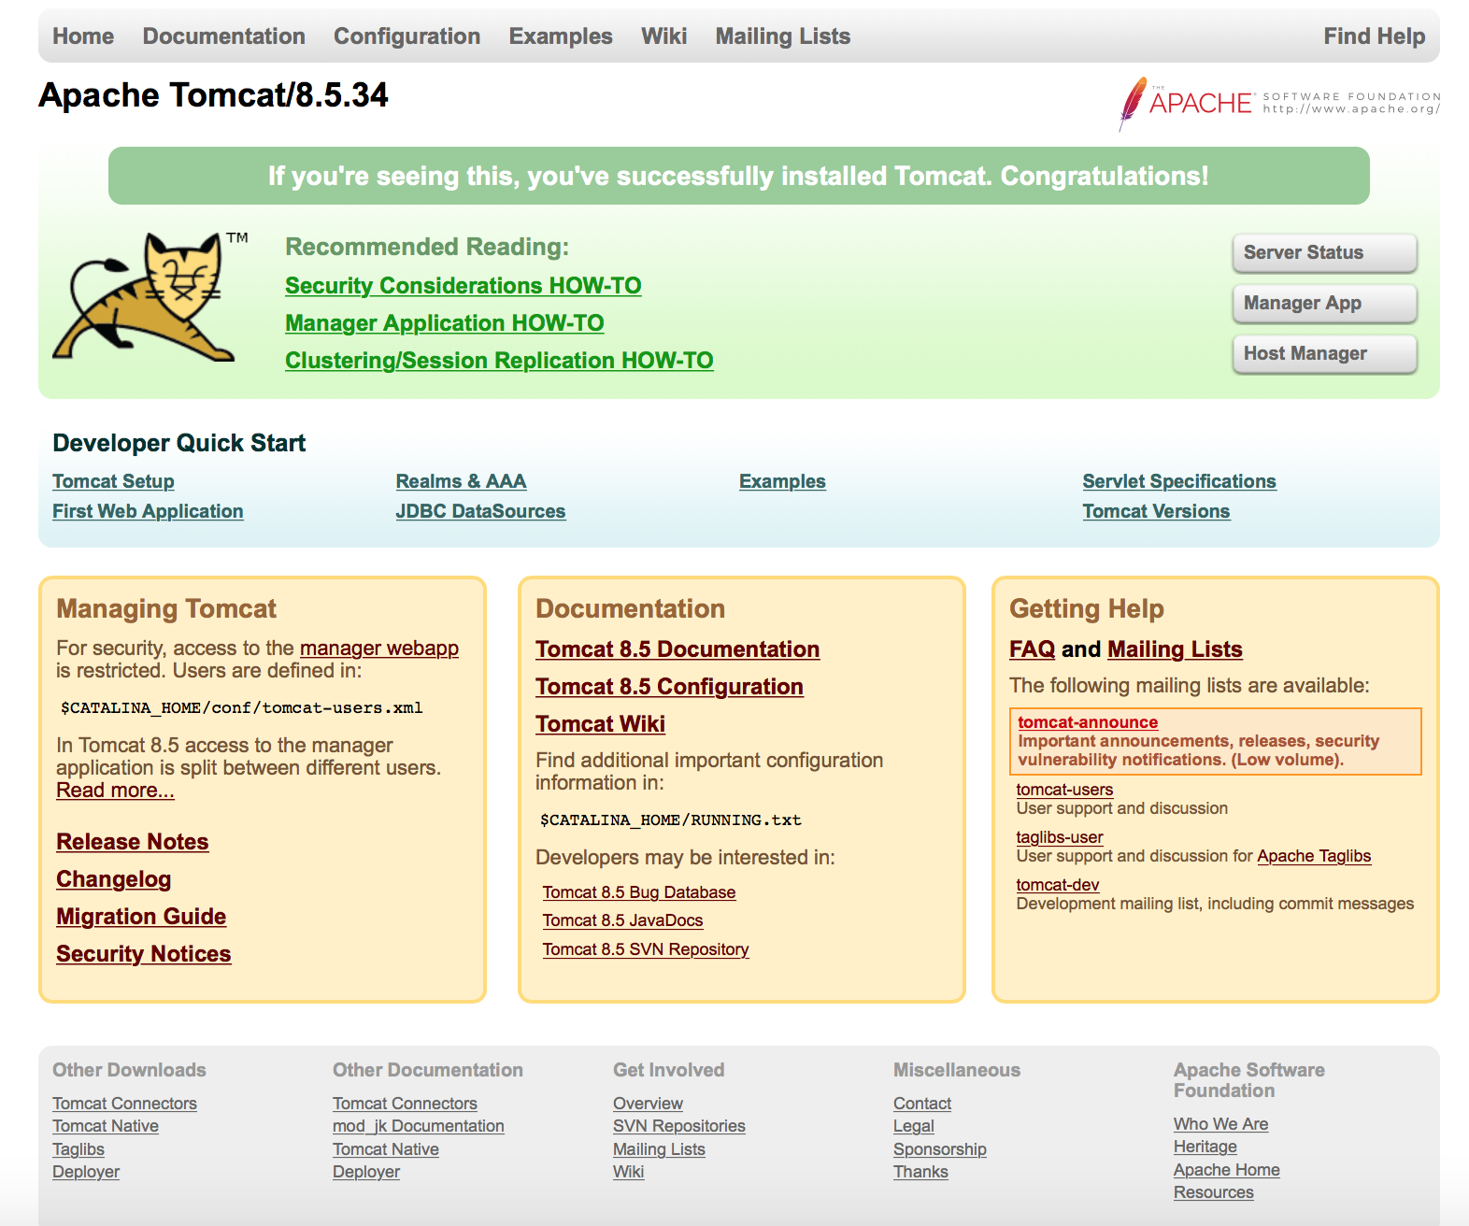This screenshot has width=1469, height=1226.
Task: Click Read more... under Managing Tomcat
Action: [115, 791]
